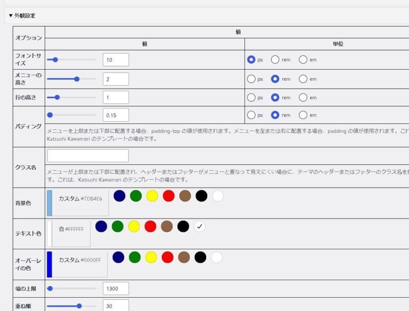Image resolution: width=409 pixels, height=311 pixels.
Task: Pick navy blue for テキスト色
Action: click(x=101, y=226)
